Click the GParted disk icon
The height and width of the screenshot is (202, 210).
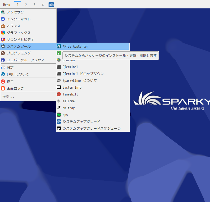click(x=59, y=60)
